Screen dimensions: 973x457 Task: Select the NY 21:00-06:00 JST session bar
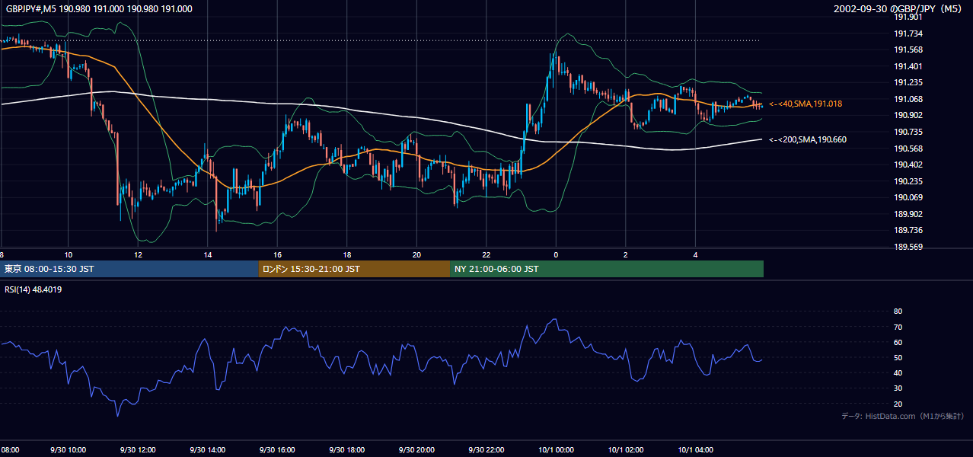pos(607,269)
